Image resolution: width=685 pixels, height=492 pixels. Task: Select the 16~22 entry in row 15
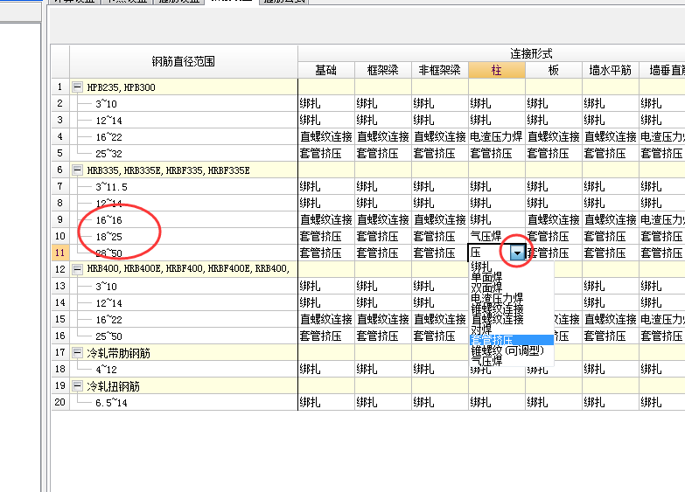tap(108, 320)
